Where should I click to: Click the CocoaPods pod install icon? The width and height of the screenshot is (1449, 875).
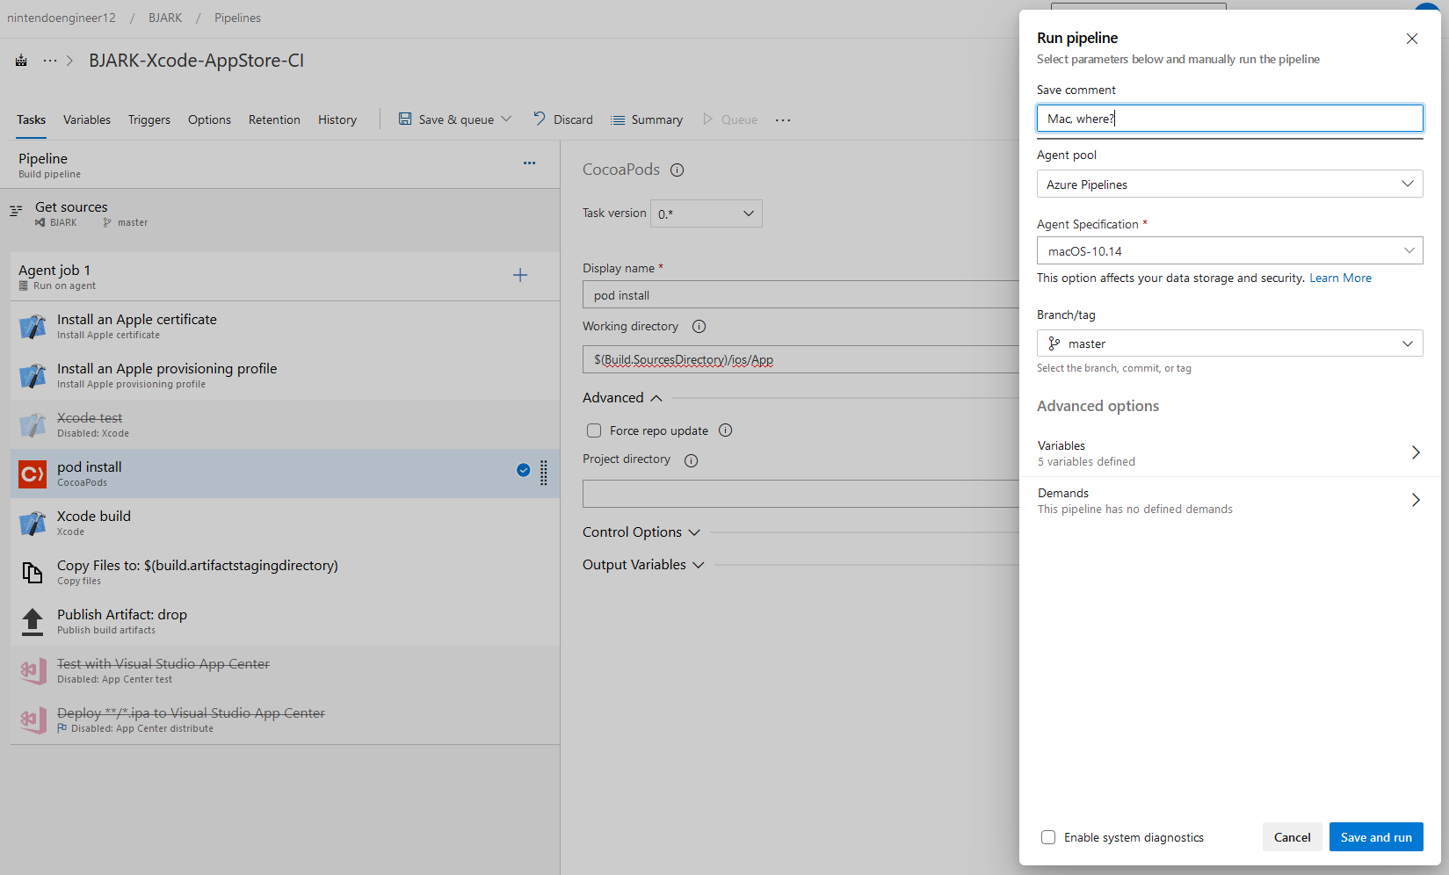[33, 474]
